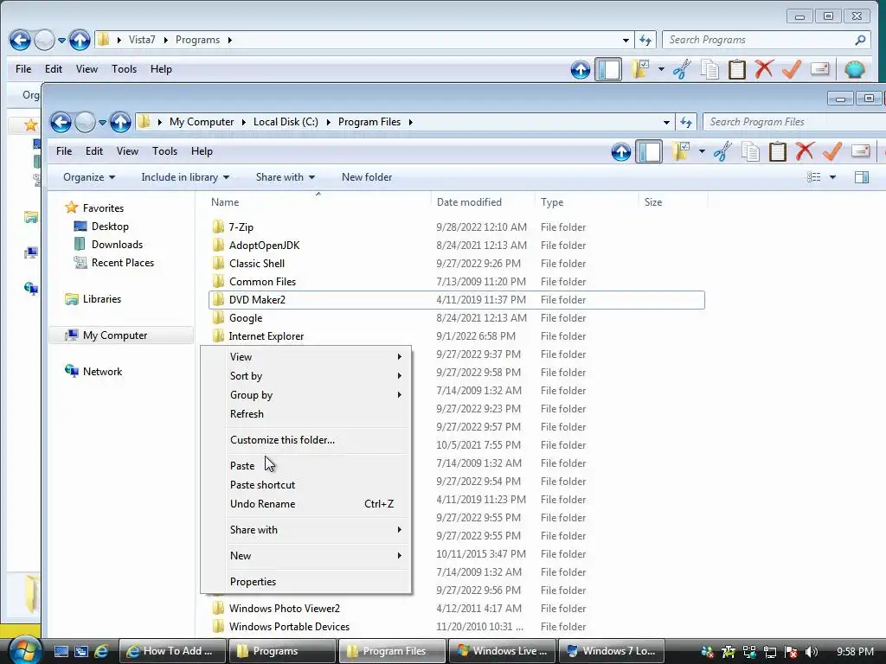Image resolution: width=886 pixels, height=664 pixels.
Task: Click New folder button
Action: (367, 177)
